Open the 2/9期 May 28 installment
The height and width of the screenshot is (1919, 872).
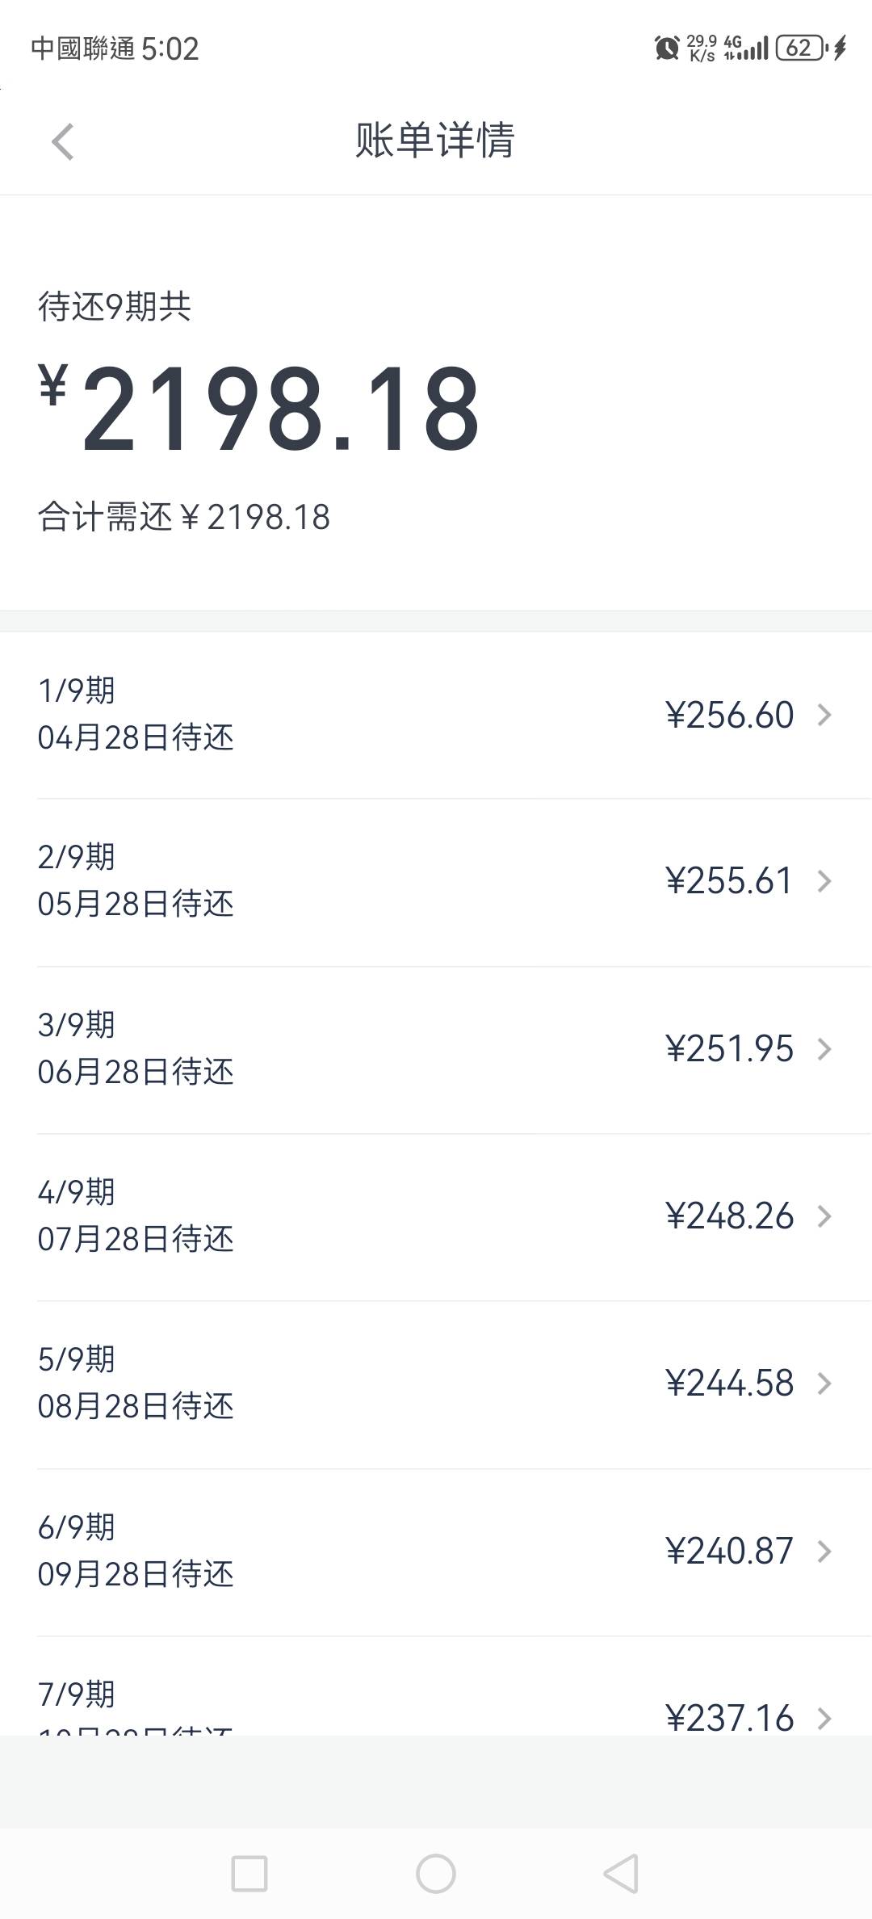click(136, 881)
